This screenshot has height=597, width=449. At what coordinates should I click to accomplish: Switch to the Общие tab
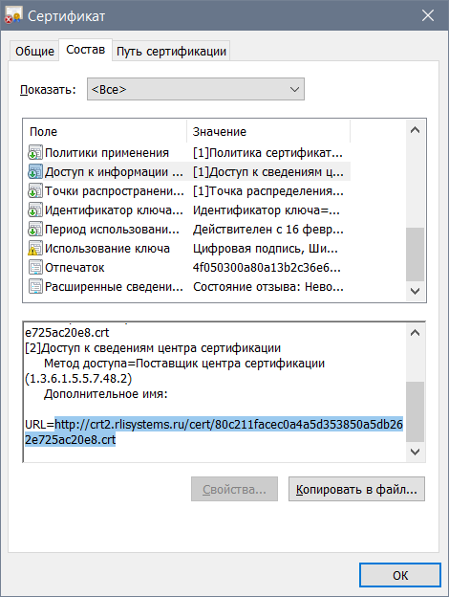tap(34, 51)
